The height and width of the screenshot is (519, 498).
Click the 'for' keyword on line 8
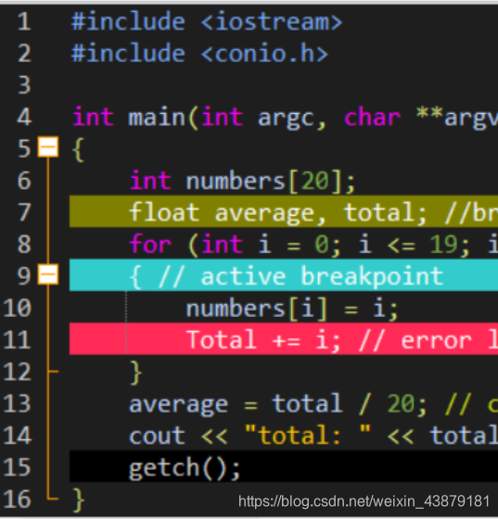coord(150,245)
